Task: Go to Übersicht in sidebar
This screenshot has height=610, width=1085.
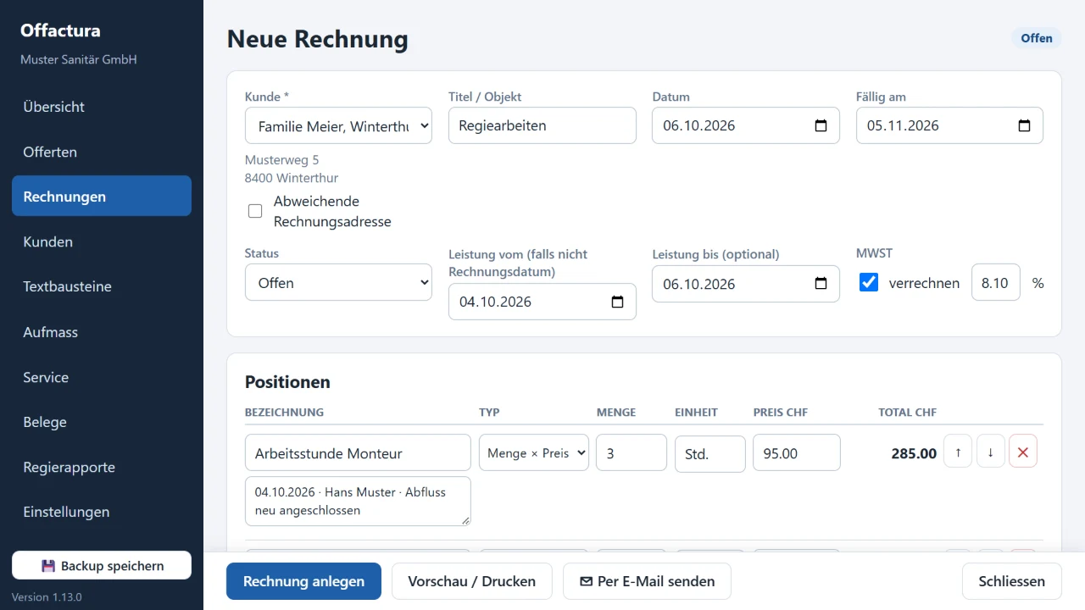Action: pos(102,107)
